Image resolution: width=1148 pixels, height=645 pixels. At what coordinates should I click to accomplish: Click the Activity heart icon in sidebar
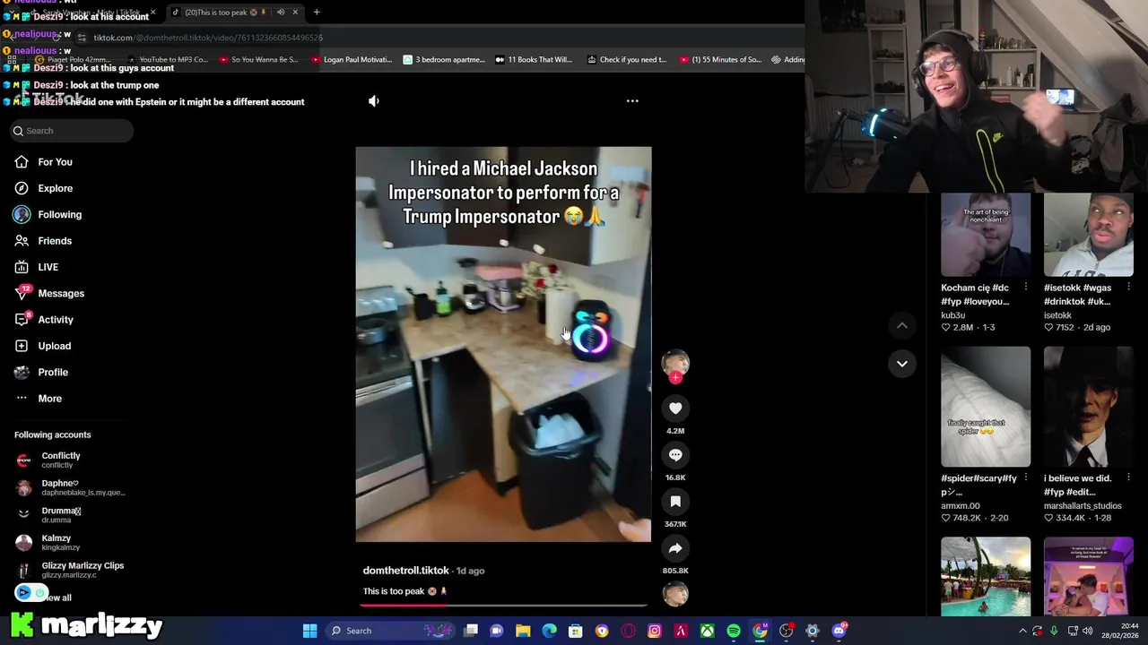point(22,320)
